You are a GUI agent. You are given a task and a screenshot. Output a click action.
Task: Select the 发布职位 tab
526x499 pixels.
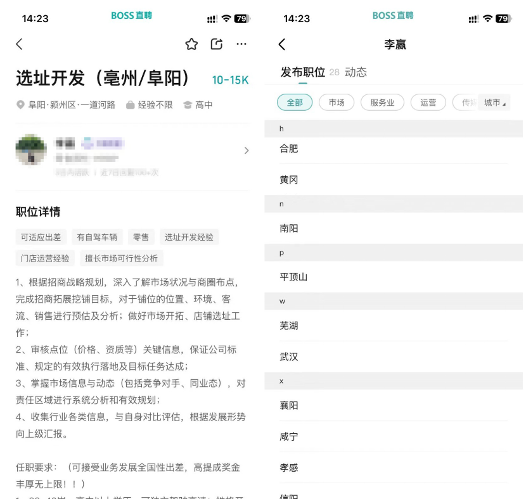(302, 72)
